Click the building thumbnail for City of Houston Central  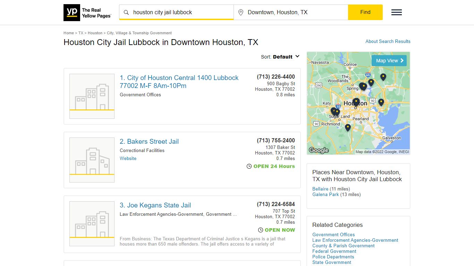pos(92,96)
